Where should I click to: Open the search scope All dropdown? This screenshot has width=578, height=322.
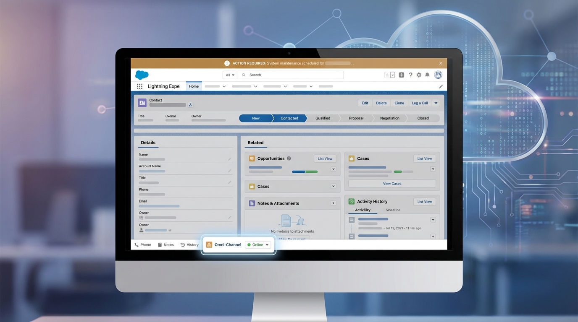(229, 75)
